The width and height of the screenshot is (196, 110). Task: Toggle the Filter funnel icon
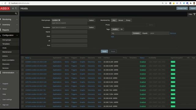click(x=194, y=14)
